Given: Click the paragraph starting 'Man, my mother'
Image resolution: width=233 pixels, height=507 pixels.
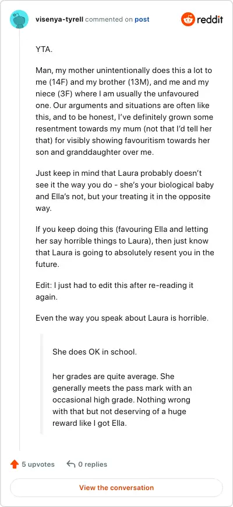Looking at the screenshot, I should (x=124, y=112).
